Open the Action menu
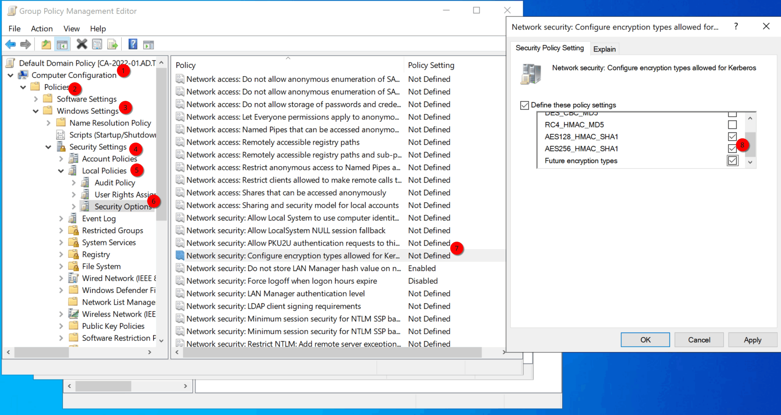The height and width of the screenshot is (415, 781). pyautogui.click(x=42, y=29)
